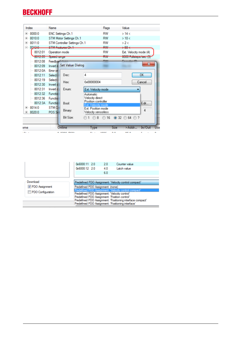The width and height of the screenshot is (241, 342).
Task: Click the 0x6000:12 index cell
Action: click(x=82, y=168)
